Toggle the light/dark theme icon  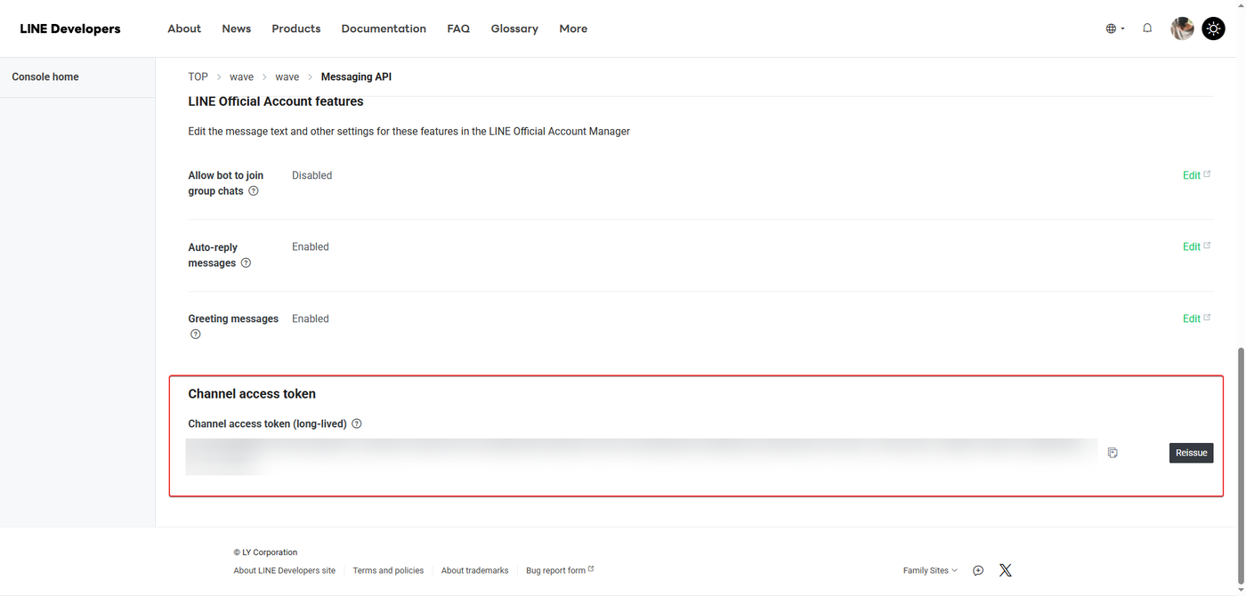pyautogui.click(x=1213, y=28)
